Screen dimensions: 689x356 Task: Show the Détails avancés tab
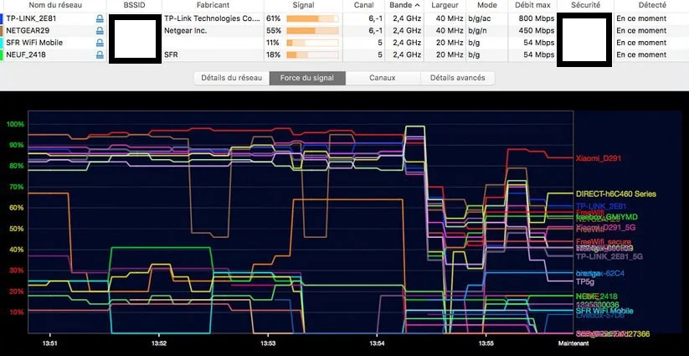tap(457, 78)
